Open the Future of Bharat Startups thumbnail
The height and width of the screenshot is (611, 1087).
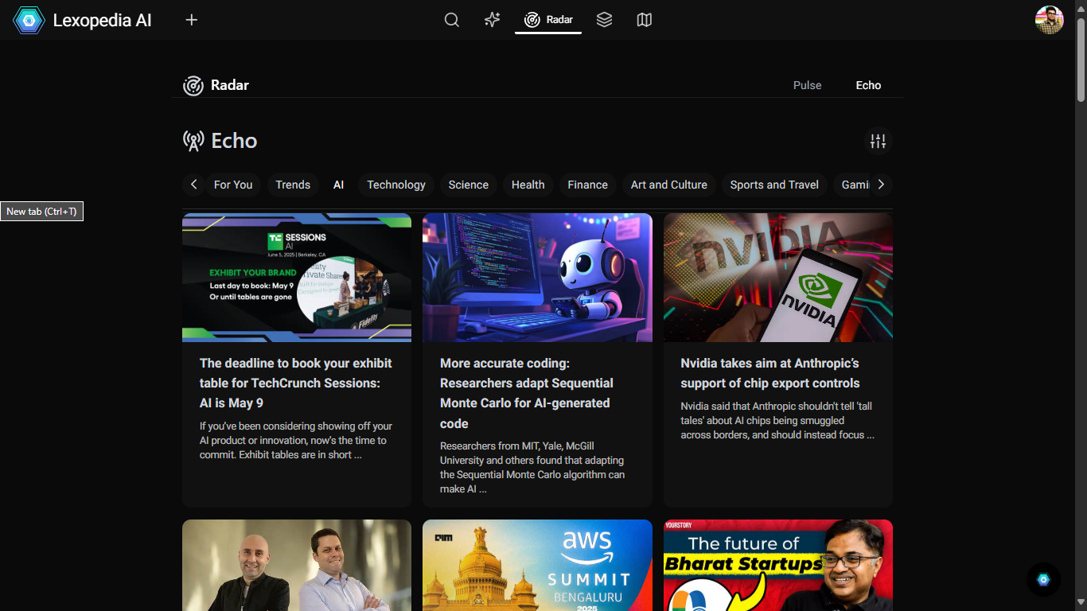click(778, 565)
